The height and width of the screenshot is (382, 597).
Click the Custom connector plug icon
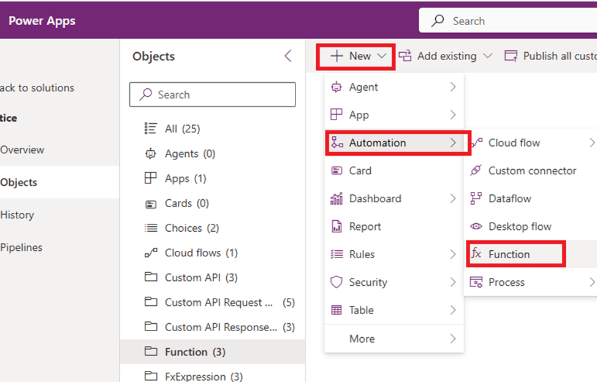(x=476, y=171)
